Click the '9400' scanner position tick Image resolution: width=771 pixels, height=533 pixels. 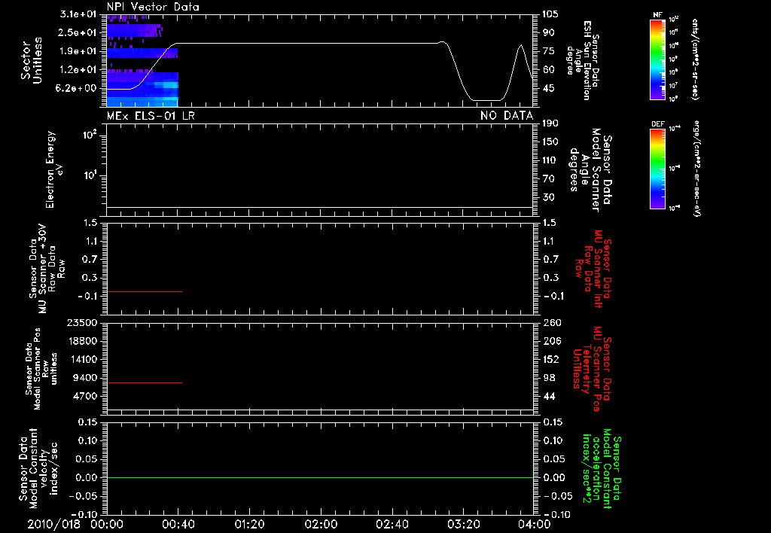pos(84,378)
